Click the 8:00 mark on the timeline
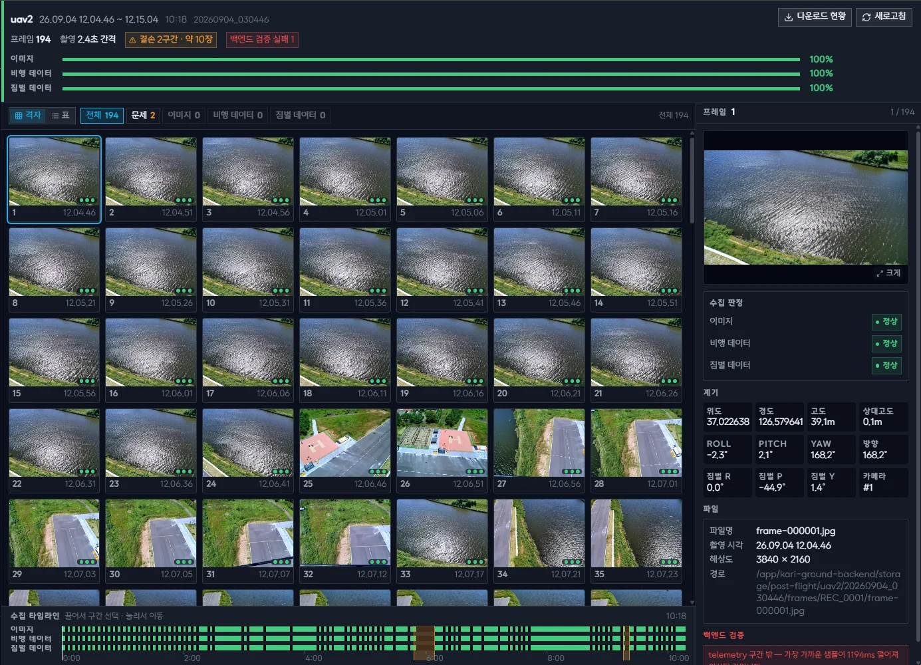This screenshot has height=665, width=921. [x=556, y=658]
